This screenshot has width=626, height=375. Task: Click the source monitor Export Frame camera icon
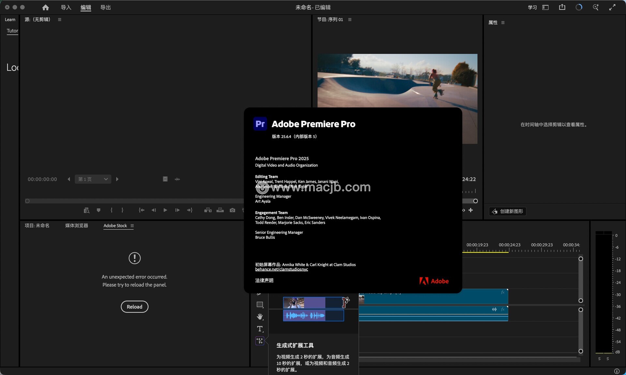click(x=232, y=210)
